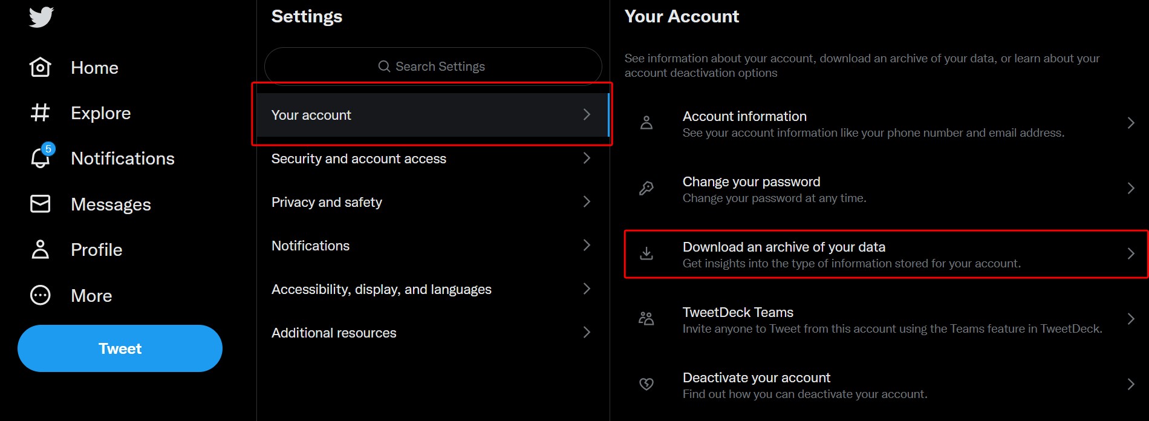Open the TweetDeck Teams chevron
1149x421 pixels.
[x=1131, y=318]
